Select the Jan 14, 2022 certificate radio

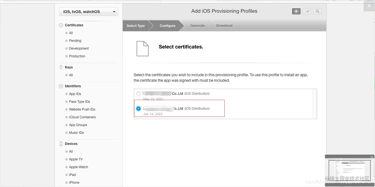[x=138, y=109]
